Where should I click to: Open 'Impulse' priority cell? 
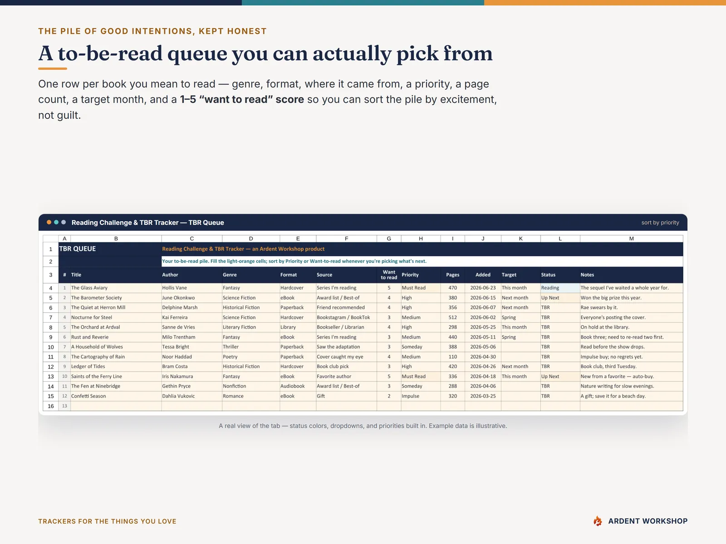click(x=421, y=396)
